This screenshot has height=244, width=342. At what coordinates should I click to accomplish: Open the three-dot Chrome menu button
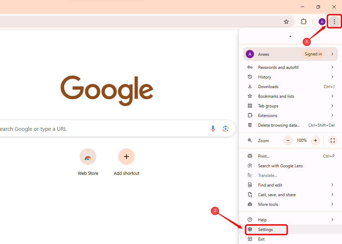tap(334, 22)
